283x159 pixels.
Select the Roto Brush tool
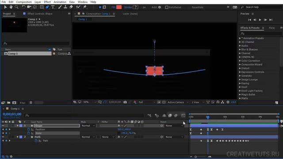tap(78, 7)
